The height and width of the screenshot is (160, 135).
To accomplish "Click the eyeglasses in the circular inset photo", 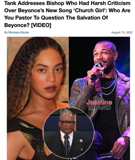I will point(67,123).
